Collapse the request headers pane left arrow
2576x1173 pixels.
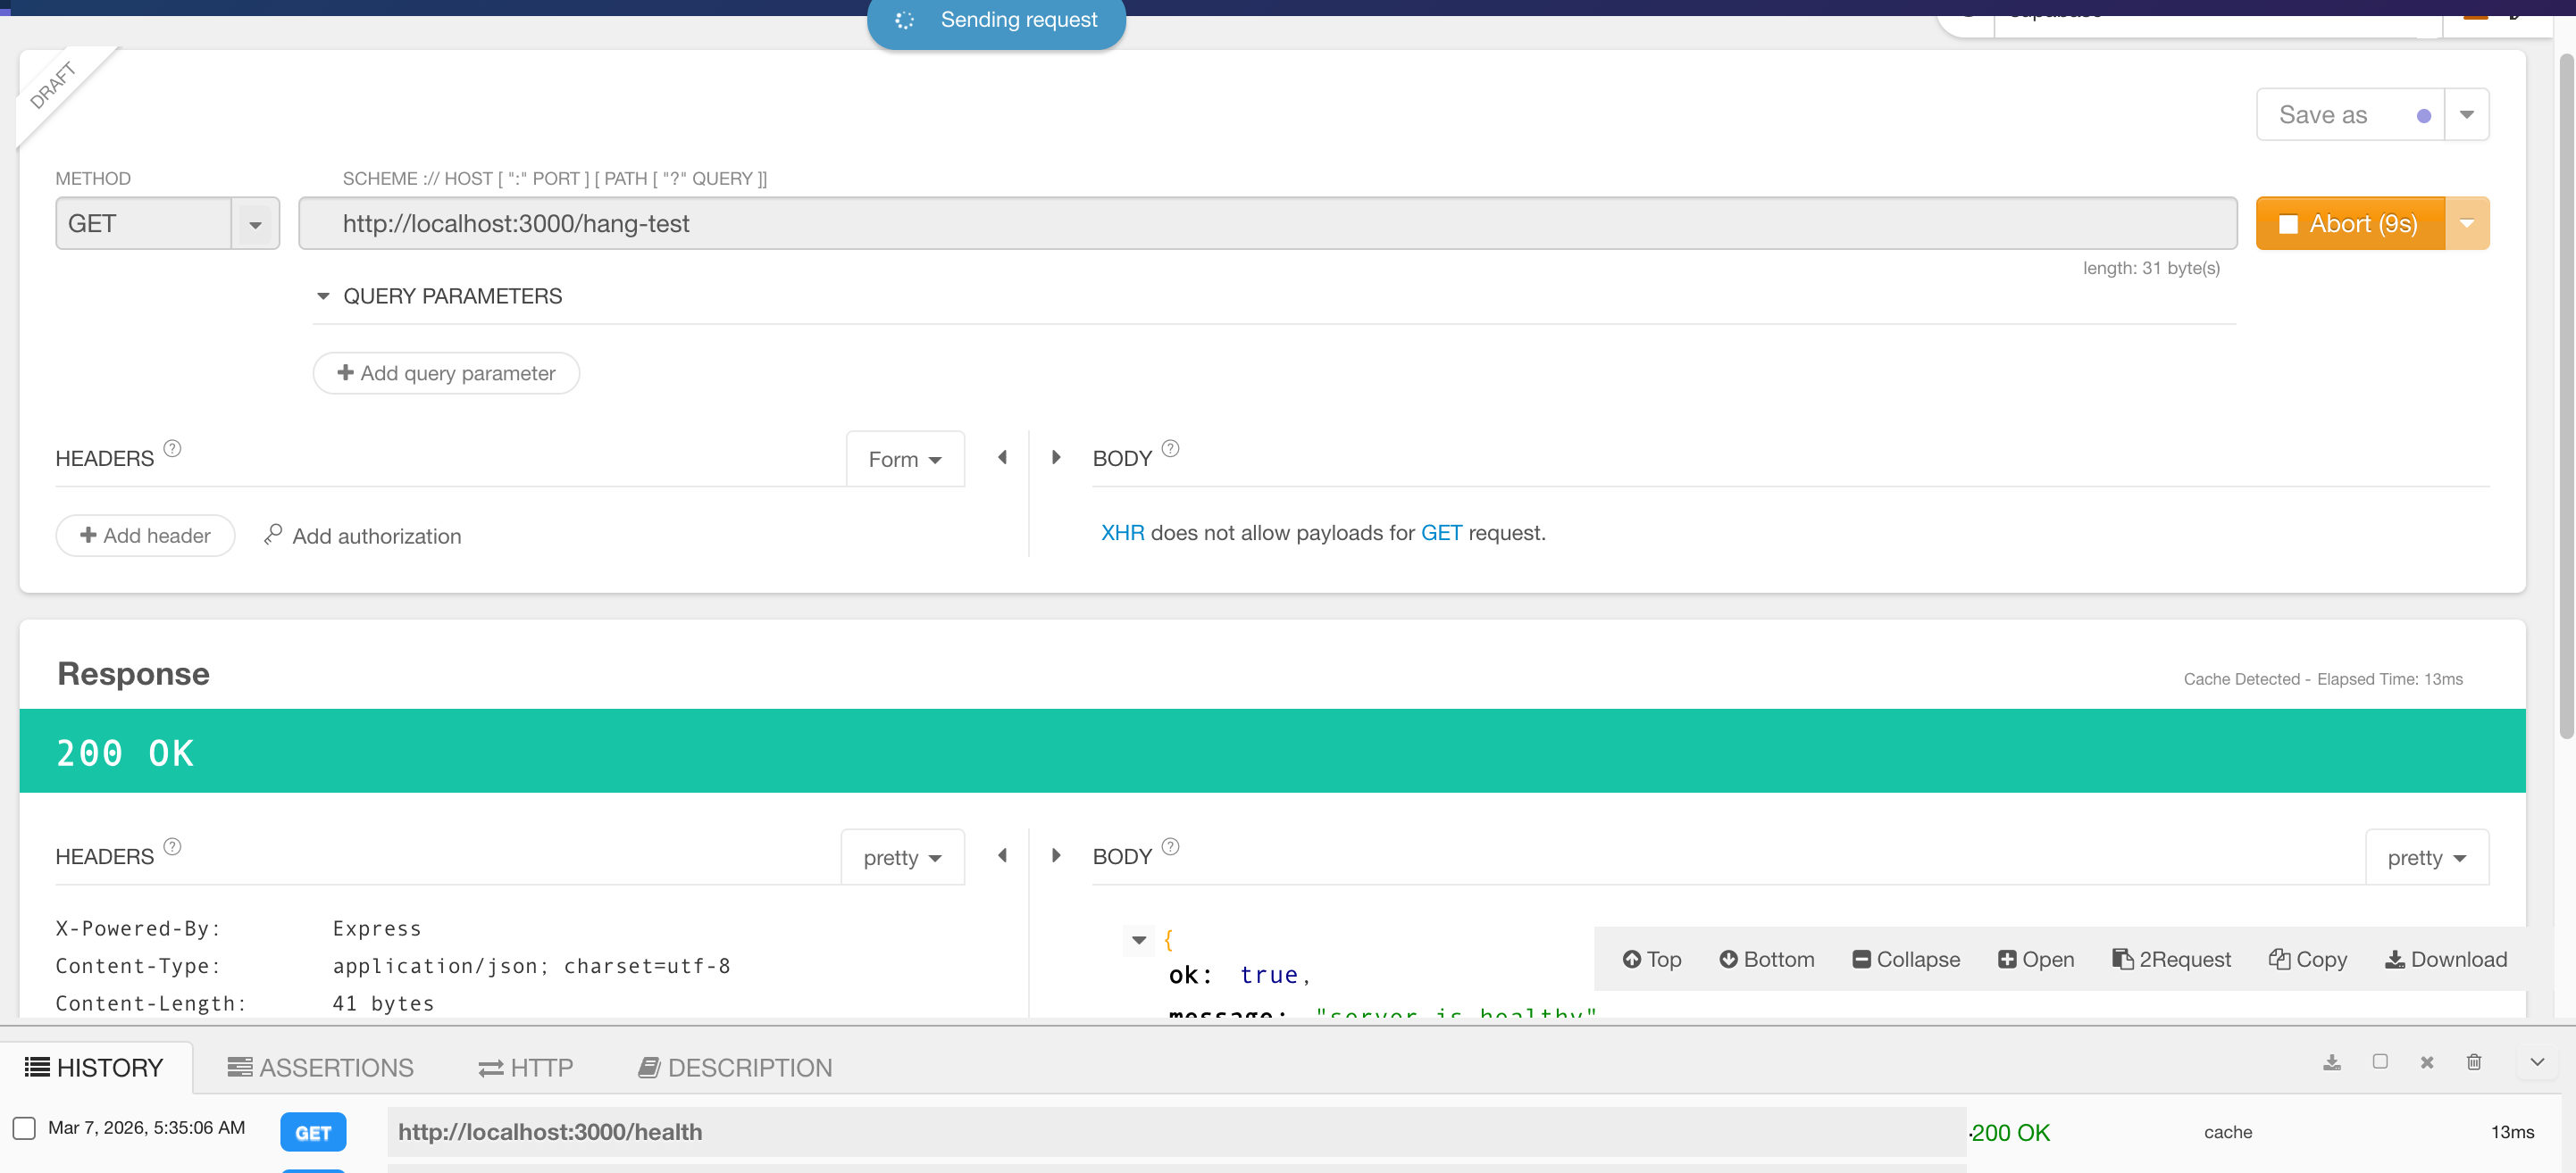click(x=1002, y=458)
